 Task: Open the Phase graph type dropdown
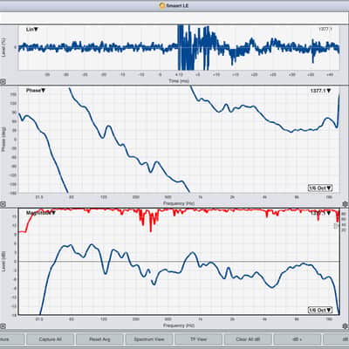(36, 91)
